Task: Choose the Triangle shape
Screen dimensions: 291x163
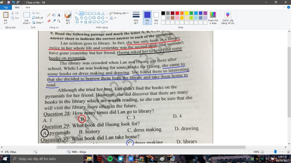Action: coord(103,14)
